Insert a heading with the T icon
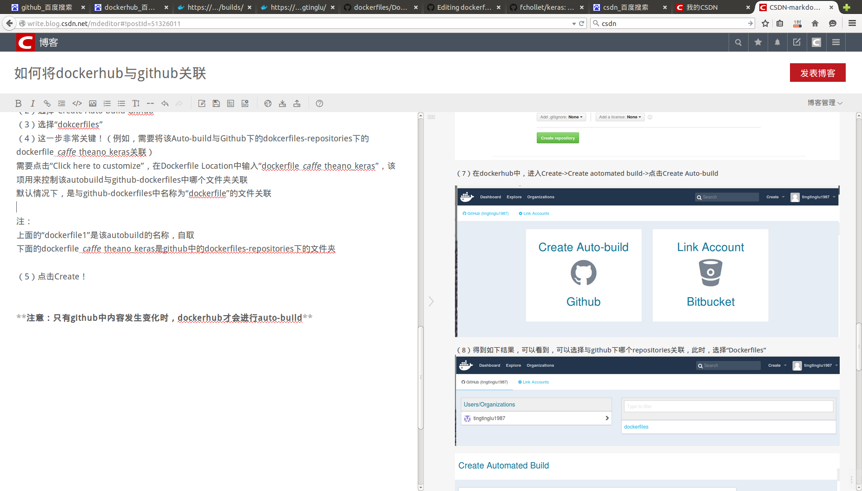This screenshot has height=491, width=862. click(136, 103)
